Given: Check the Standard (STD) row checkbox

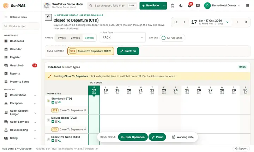Looking at the screenshot, I should 48,101.
